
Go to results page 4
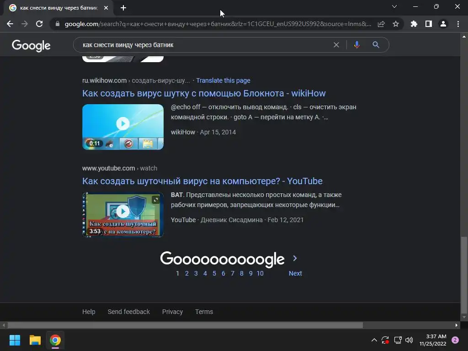[x=205, y=273]
